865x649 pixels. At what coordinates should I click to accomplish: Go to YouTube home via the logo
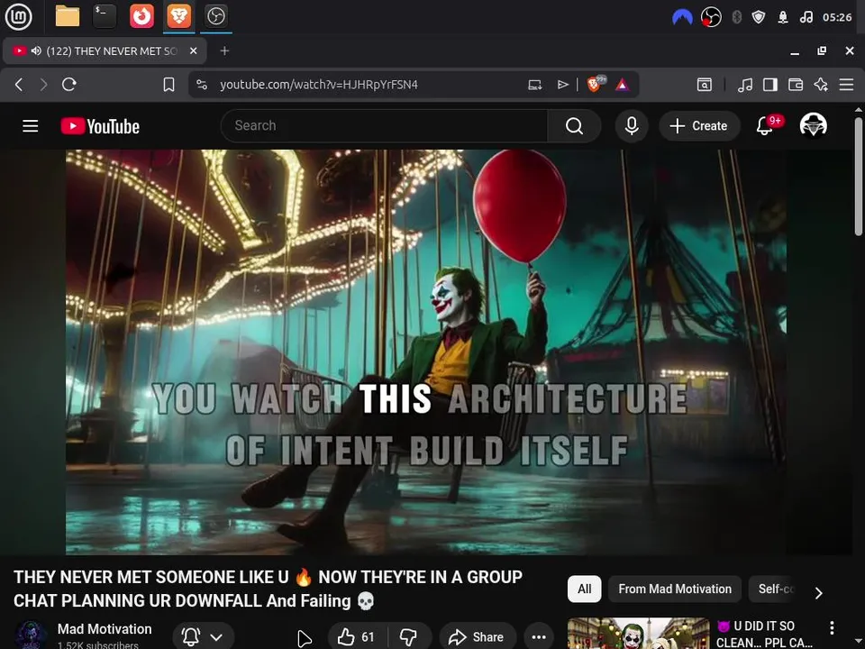pyautogui.click(x=100, y=126)
